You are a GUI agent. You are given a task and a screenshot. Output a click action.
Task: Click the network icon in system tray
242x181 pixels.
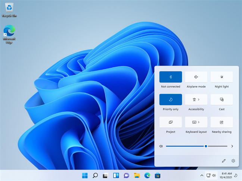click(x=208, y=175)
